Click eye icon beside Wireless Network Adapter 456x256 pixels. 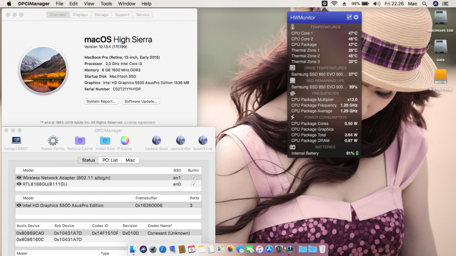(x=19, y=177)
